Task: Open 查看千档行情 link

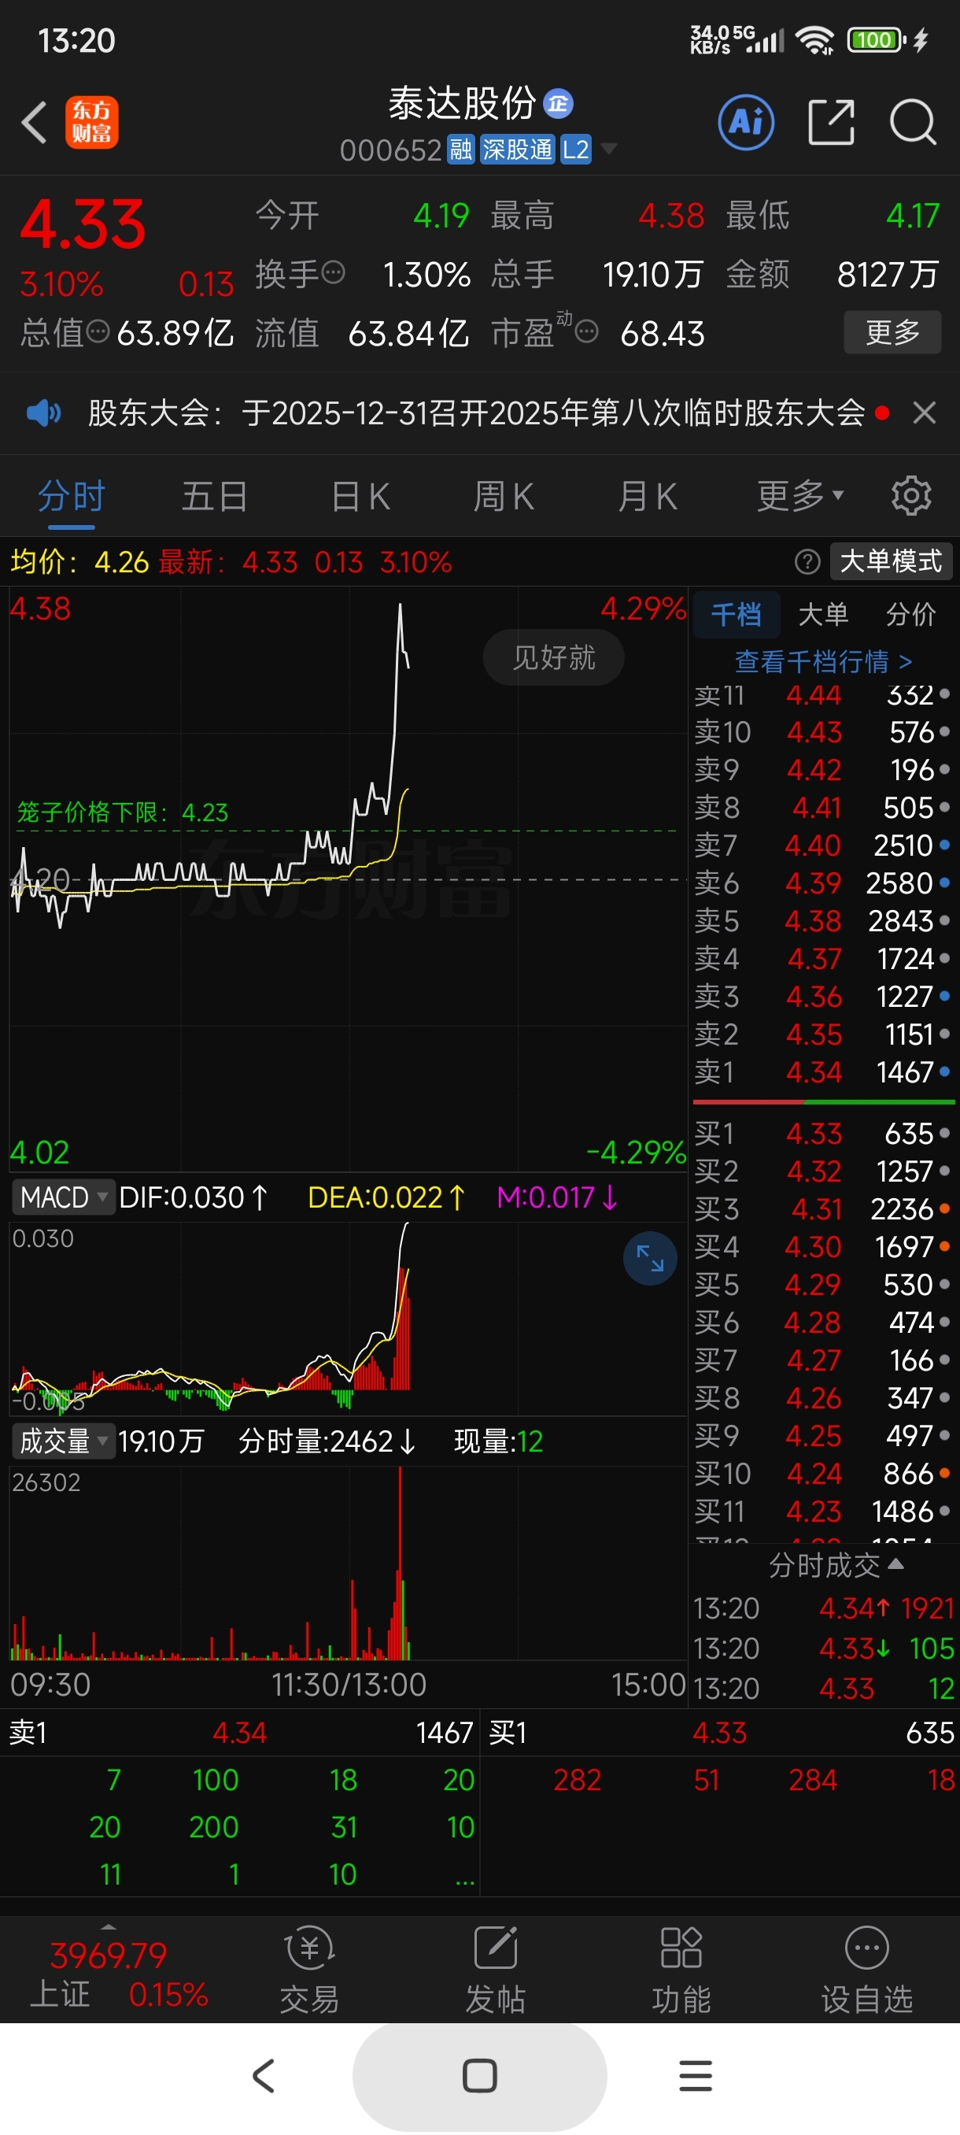Action: (823, 661)
